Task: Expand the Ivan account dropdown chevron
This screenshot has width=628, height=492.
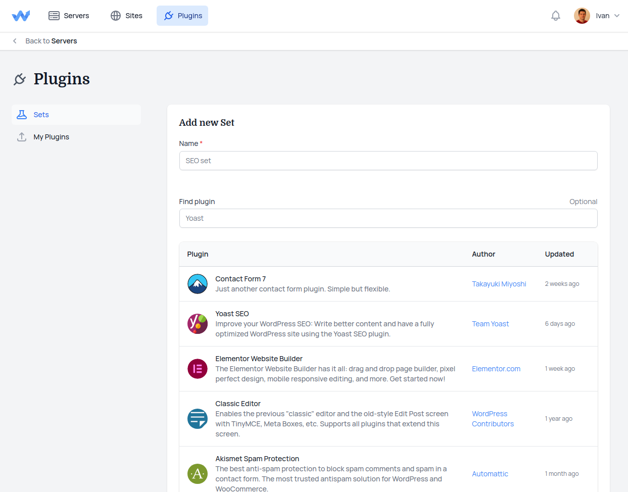Action: coord(617,16)
